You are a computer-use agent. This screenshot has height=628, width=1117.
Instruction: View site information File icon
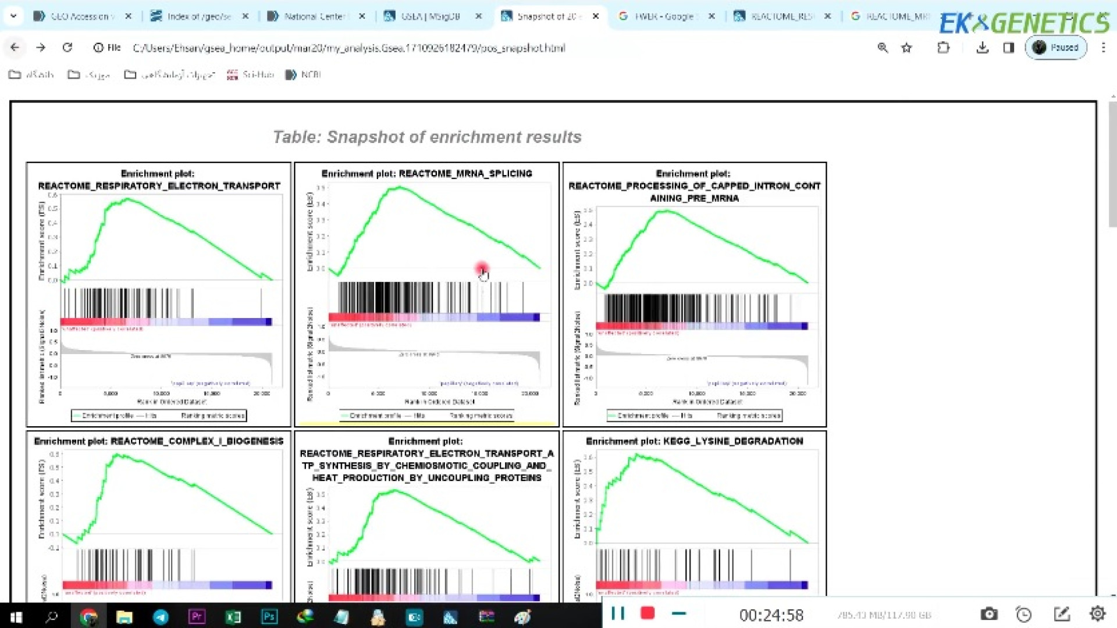107,48
